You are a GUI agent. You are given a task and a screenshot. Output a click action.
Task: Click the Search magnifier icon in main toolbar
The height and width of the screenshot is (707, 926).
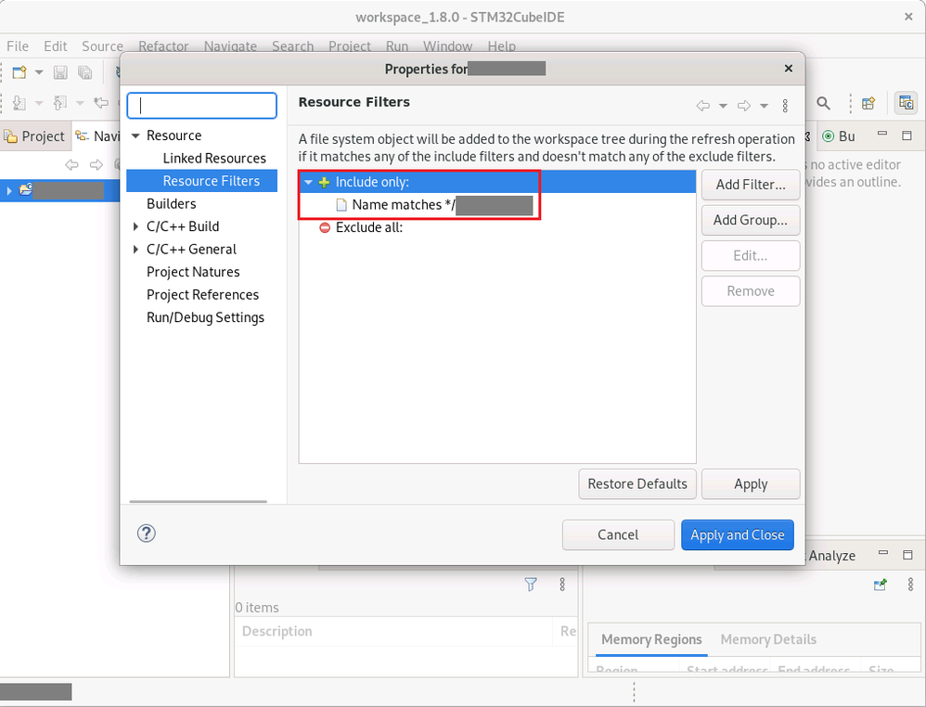point(823,103)
